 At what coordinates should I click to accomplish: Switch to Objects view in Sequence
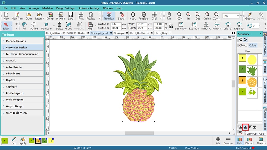[x=243, y=45]
